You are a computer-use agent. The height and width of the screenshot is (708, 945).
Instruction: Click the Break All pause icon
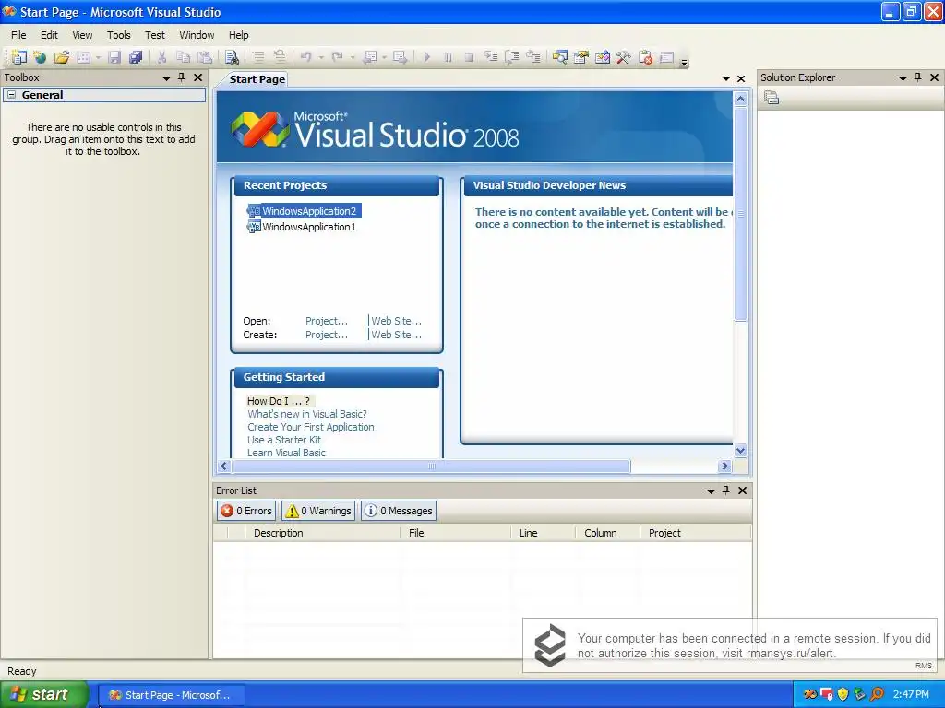pyautogui.click(x=448, y=57)
